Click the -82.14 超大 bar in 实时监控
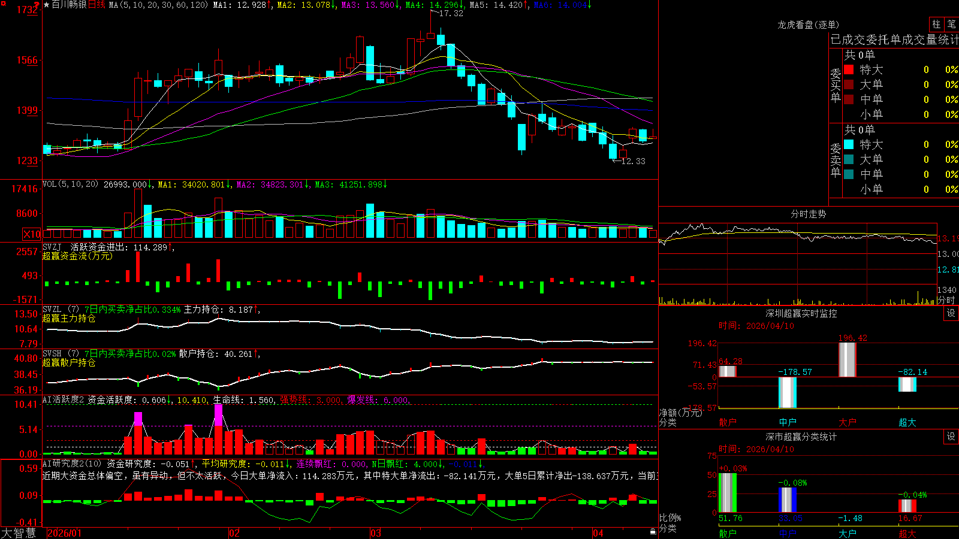The image size is (959, 539). click(907, 384)
